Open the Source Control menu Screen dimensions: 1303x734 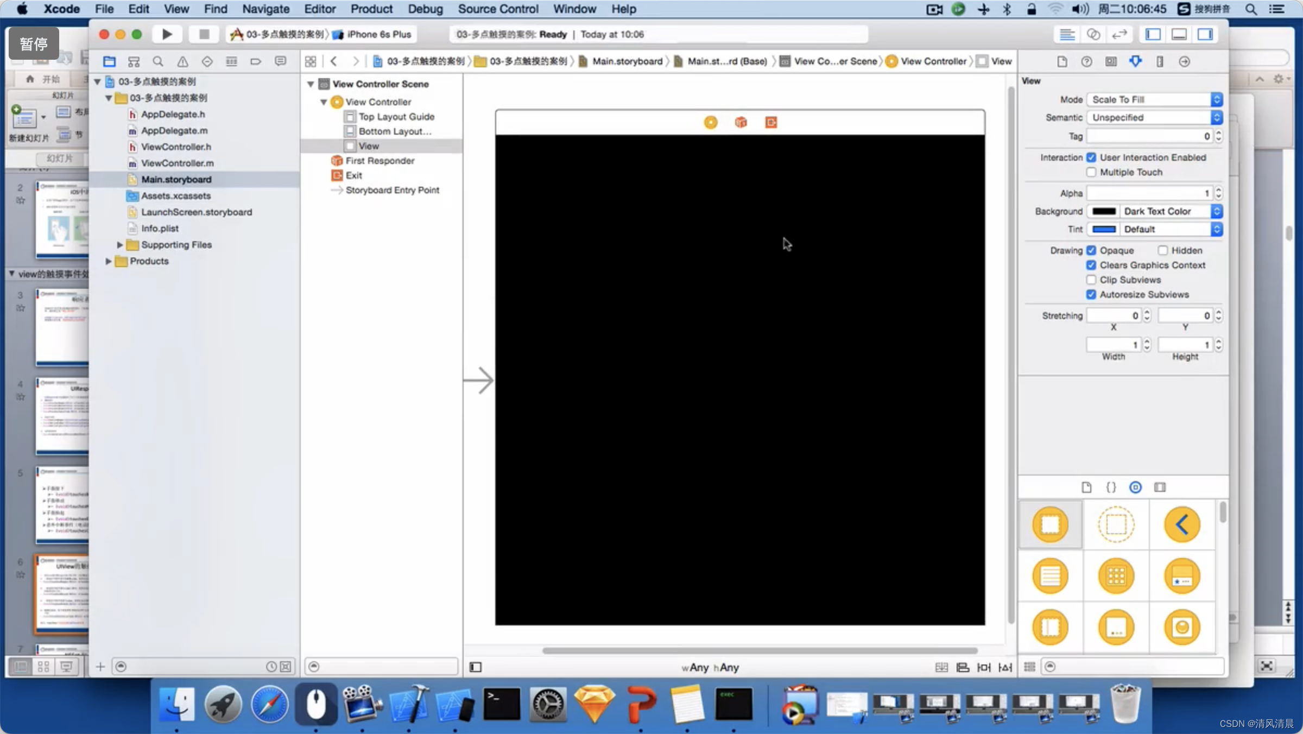[x=498, y=9]
